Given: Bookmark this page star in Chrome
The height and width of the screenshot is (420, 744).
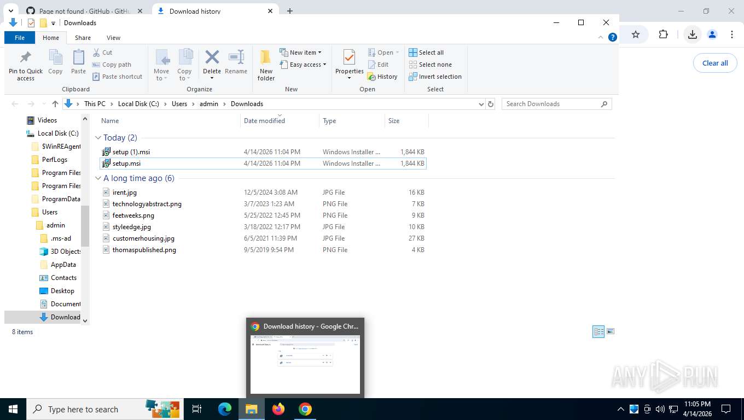Looking at the screenshot, I should coord(636,34).
